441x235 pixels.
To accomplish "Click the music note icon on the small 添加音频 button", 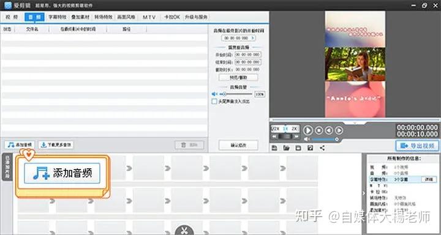I will point(11,145).
